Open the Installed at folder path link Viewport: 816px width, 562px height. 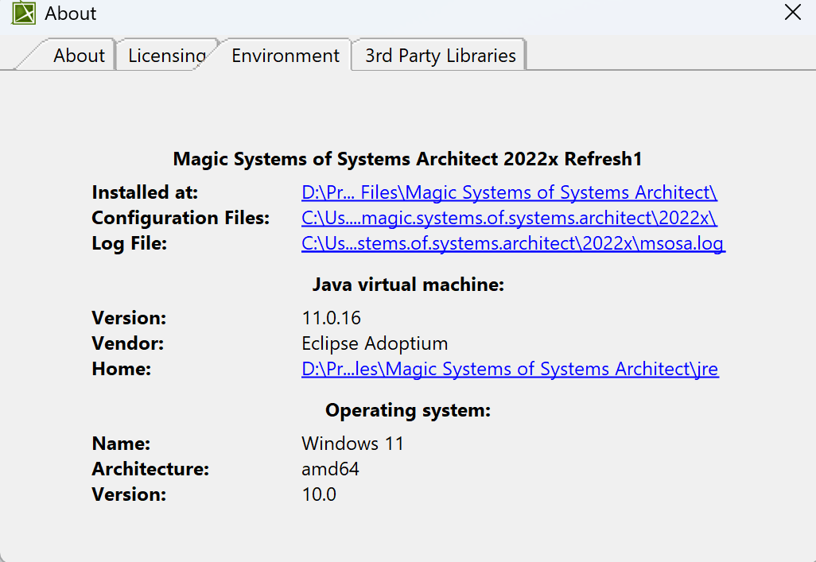509,193
